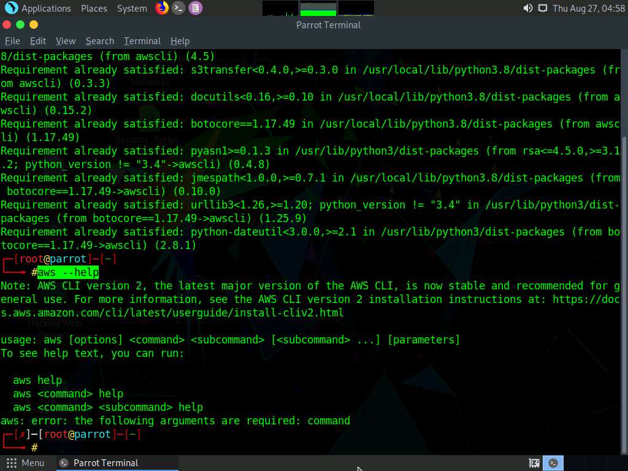Toggle the screensaver inhibitor in the taskbar
Image resolution: width=628 pixels, height=471 pixels.
[534, 463]
